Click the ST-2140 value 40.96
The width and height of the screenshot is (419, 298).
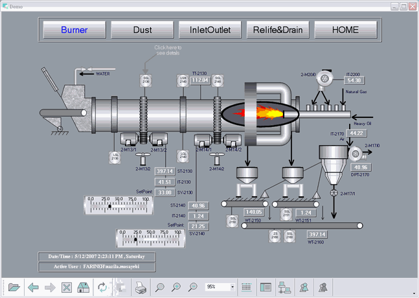(x=198, y=205)
